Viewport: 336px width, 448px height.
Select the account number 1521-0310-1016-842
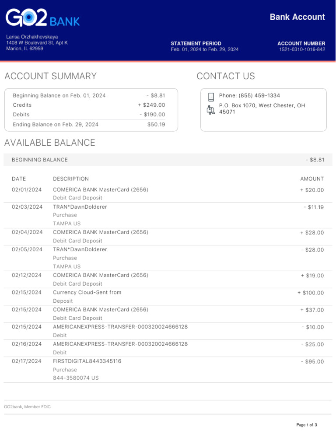pyautogui.click(x=302, y=49)
